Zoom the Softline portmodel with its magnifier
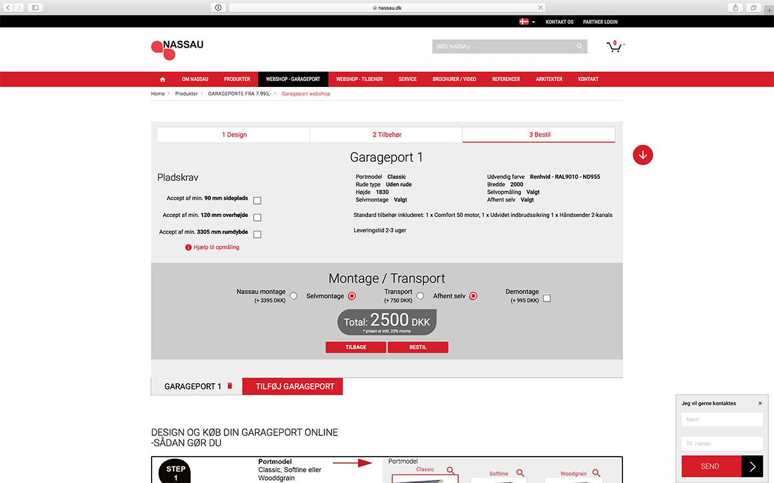 [x=520, y=473]
